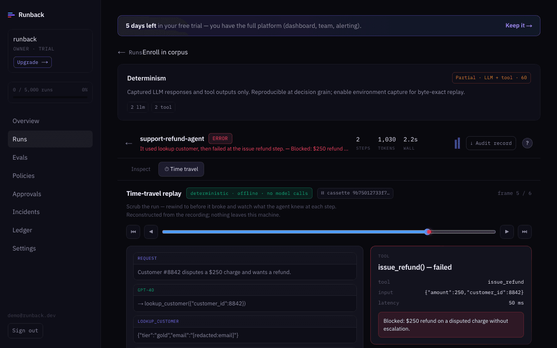The width and height of the screenshot is (557, 348).
Task: Click the replay scrubber handle
Action: pos(428,232)
